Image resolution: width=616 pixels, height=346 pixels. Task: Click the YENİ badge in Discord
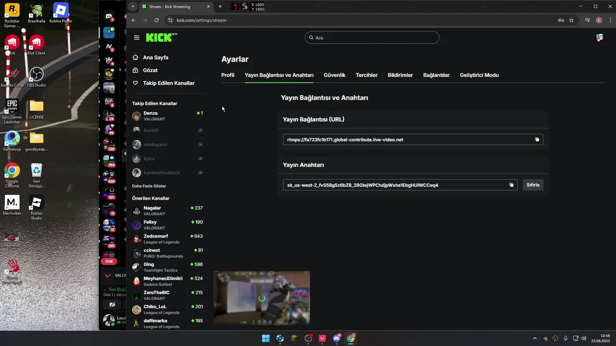coord(109,261)
